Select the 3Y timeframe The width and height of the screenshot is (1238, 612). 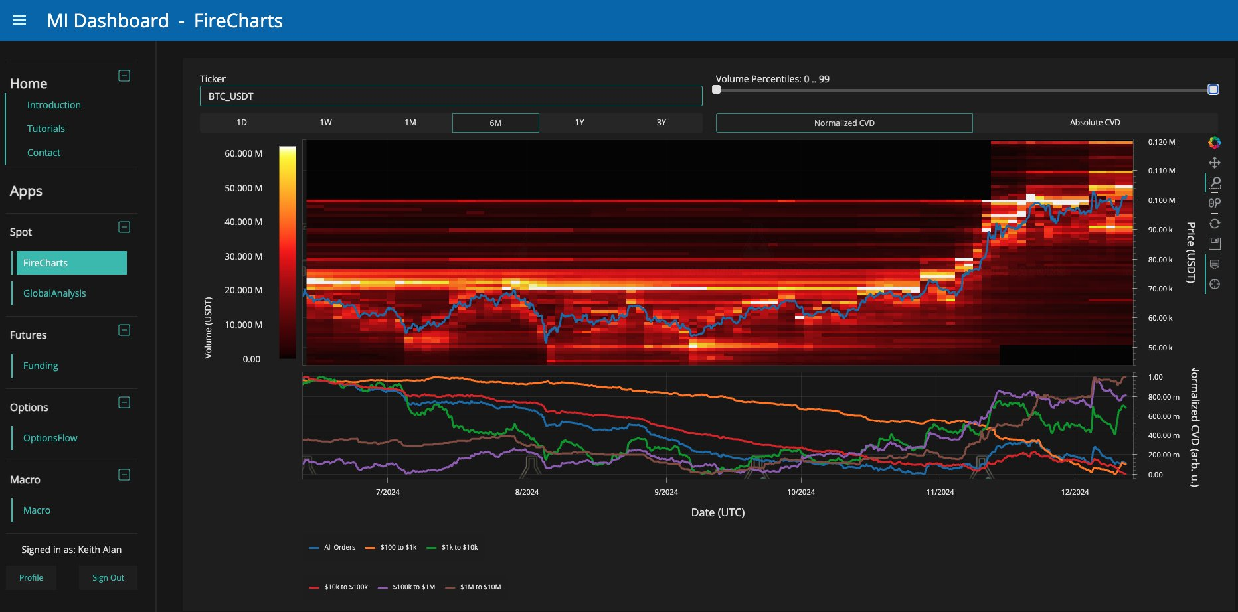[662, 123]
